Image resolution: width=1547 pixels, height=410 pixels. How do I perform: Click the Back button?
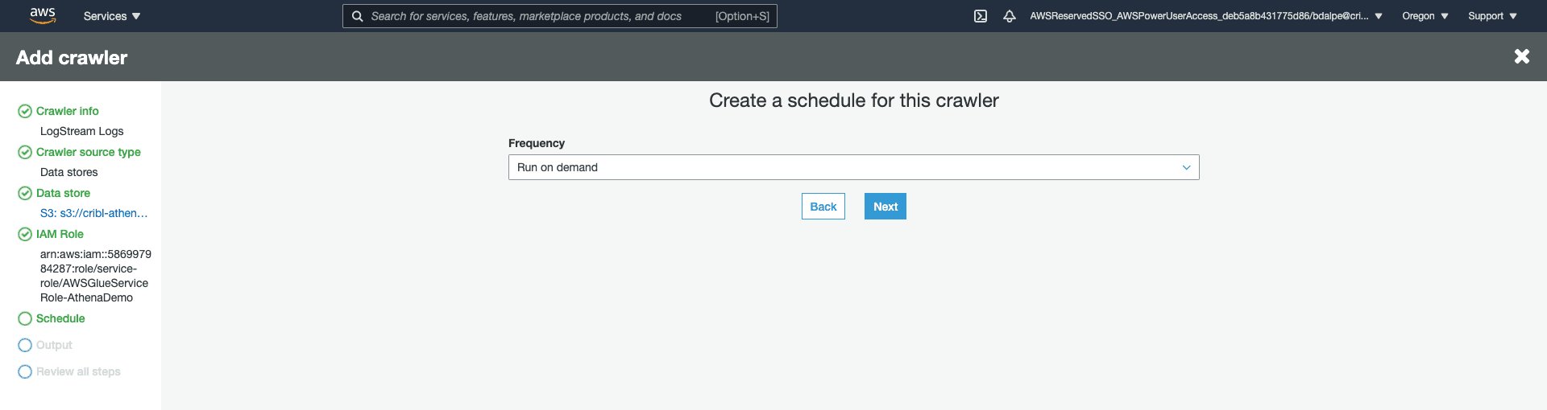pyautogui.click(x=823, y=207)
